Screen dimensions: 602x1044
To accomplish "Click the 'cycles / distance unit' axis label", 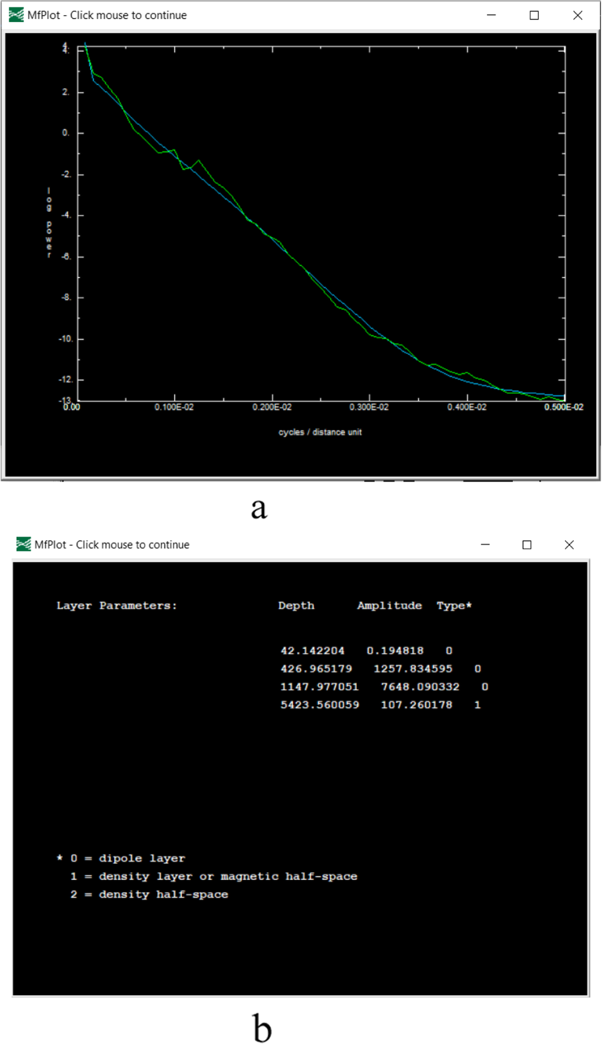I will point(320,432).
